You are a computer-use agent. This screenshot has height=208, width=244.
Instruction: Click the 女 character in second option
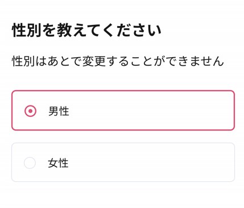[x=53, y=163]
